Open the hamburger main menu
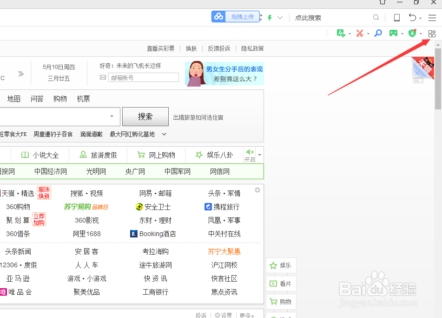 432,18
